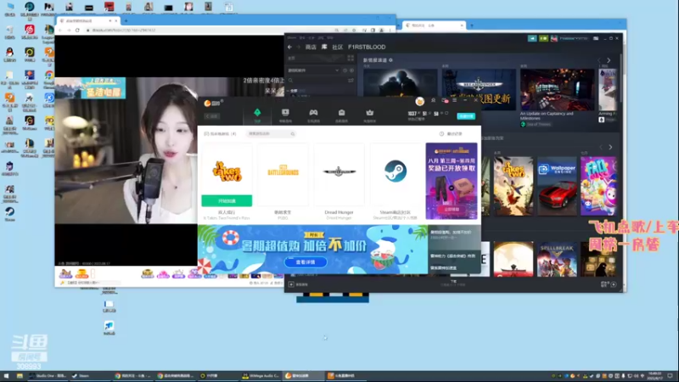Click the green notification button in Steam
The width and height of the screenshot is (679, 382).
pyautogui.click(x=543, y=38)
